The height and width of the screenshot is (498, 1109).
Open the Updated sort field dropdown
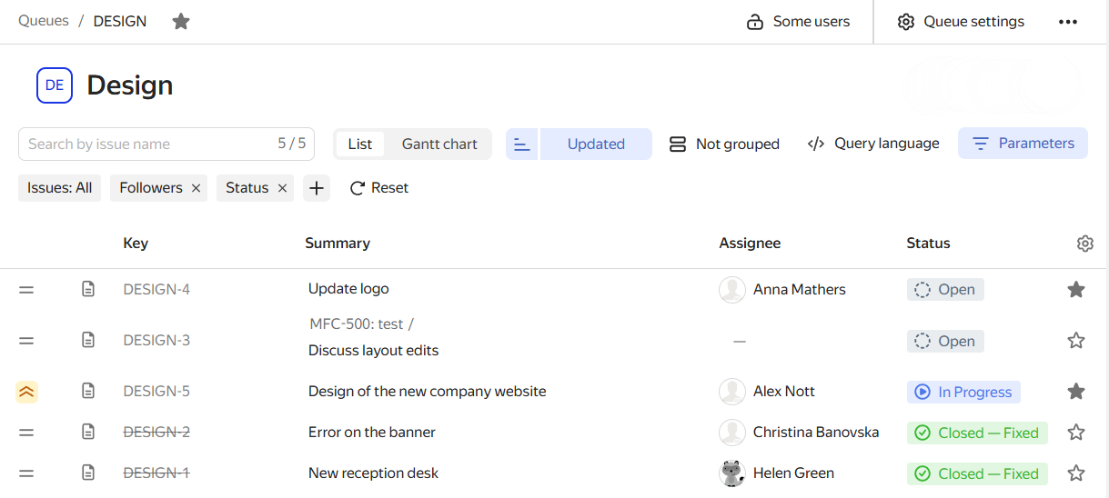596,144
